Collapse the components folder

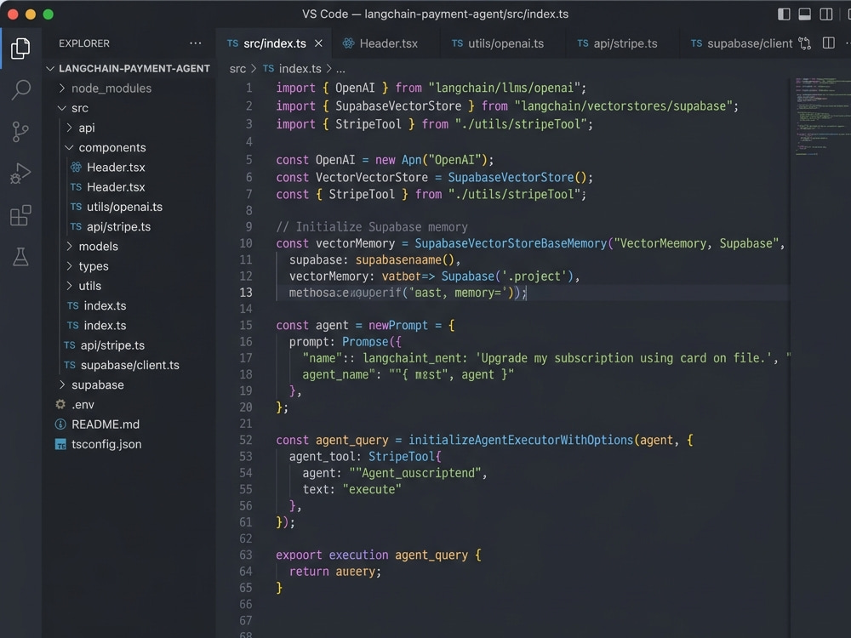[69, 147]
